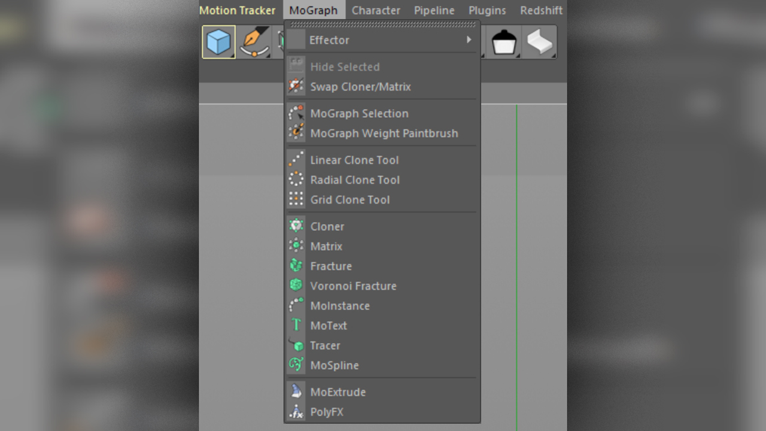Click the Swap Cloner/Matrix icon
Image resolution: width=766 pixels, height=431 pixels.
296,86
